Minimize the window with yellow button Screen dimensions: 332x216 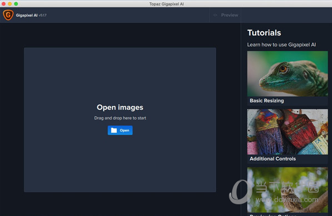(x=9, y=4)
